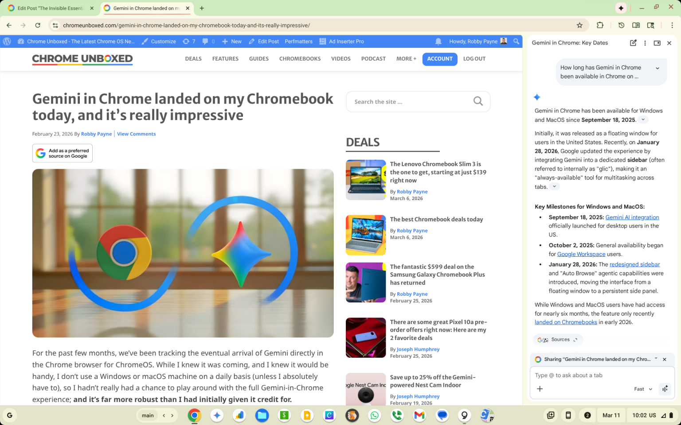Reload the current page
This screenshot has width=681, height=425.
click(x=38, y=25)
